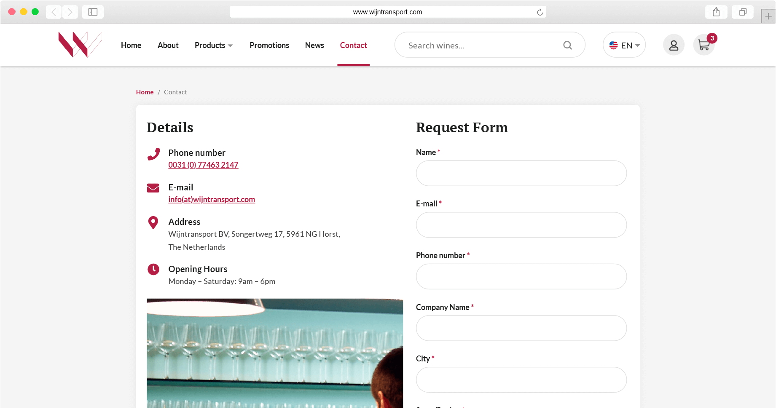Click the US flag icon

tap(613, 45)
